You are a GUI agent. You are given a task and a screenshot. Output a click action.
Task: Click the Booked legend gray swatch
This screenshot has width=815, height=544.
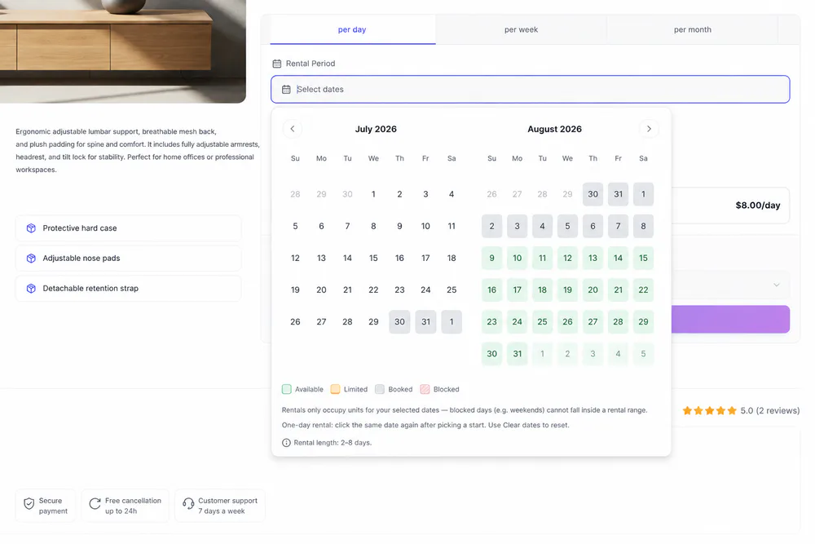pos(380,390)
